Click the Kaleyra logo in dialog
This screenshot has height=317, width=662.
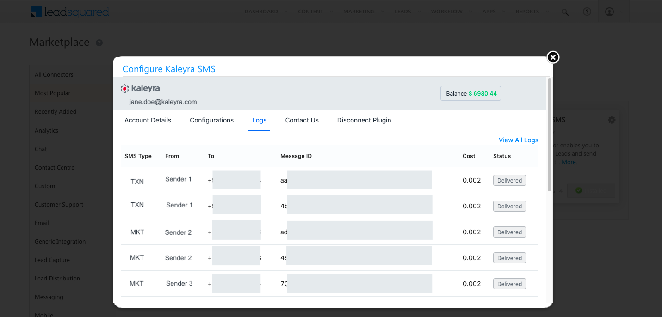(140, 88)
